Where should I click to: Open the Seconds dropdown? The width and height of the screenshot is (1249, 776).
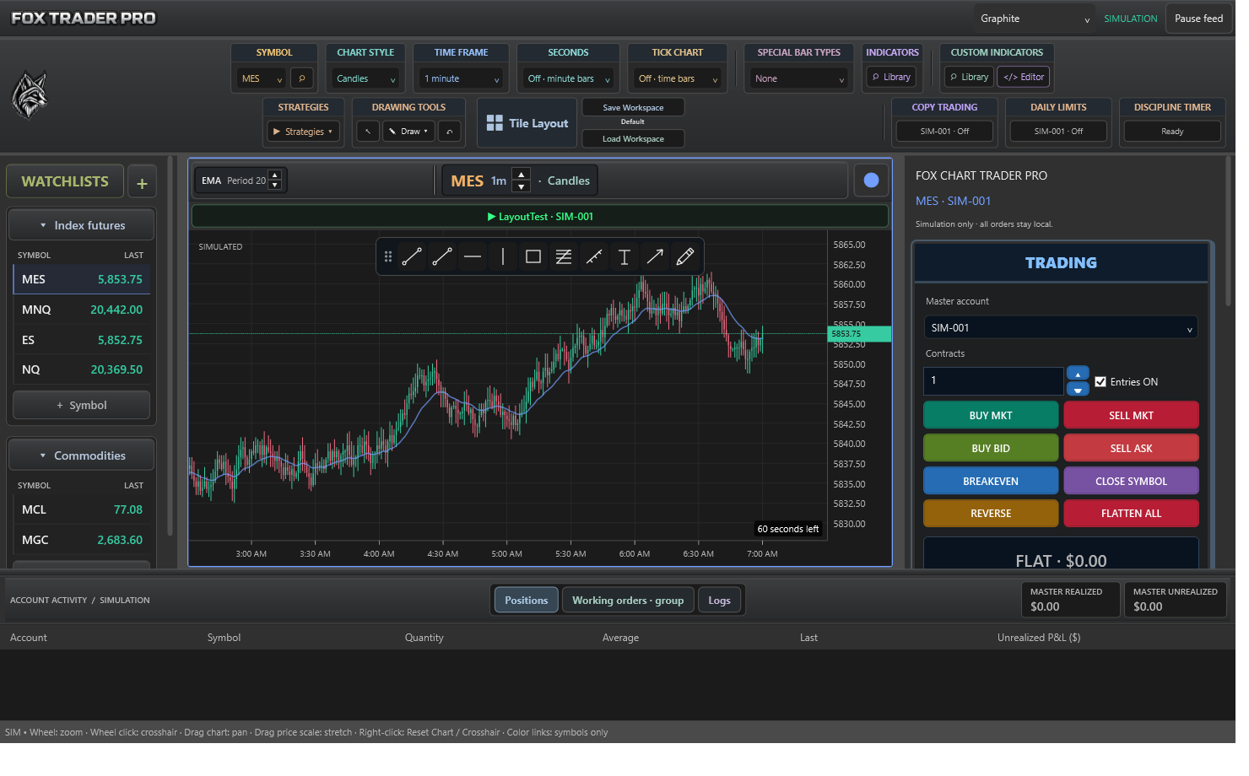[x=568, y=78]
